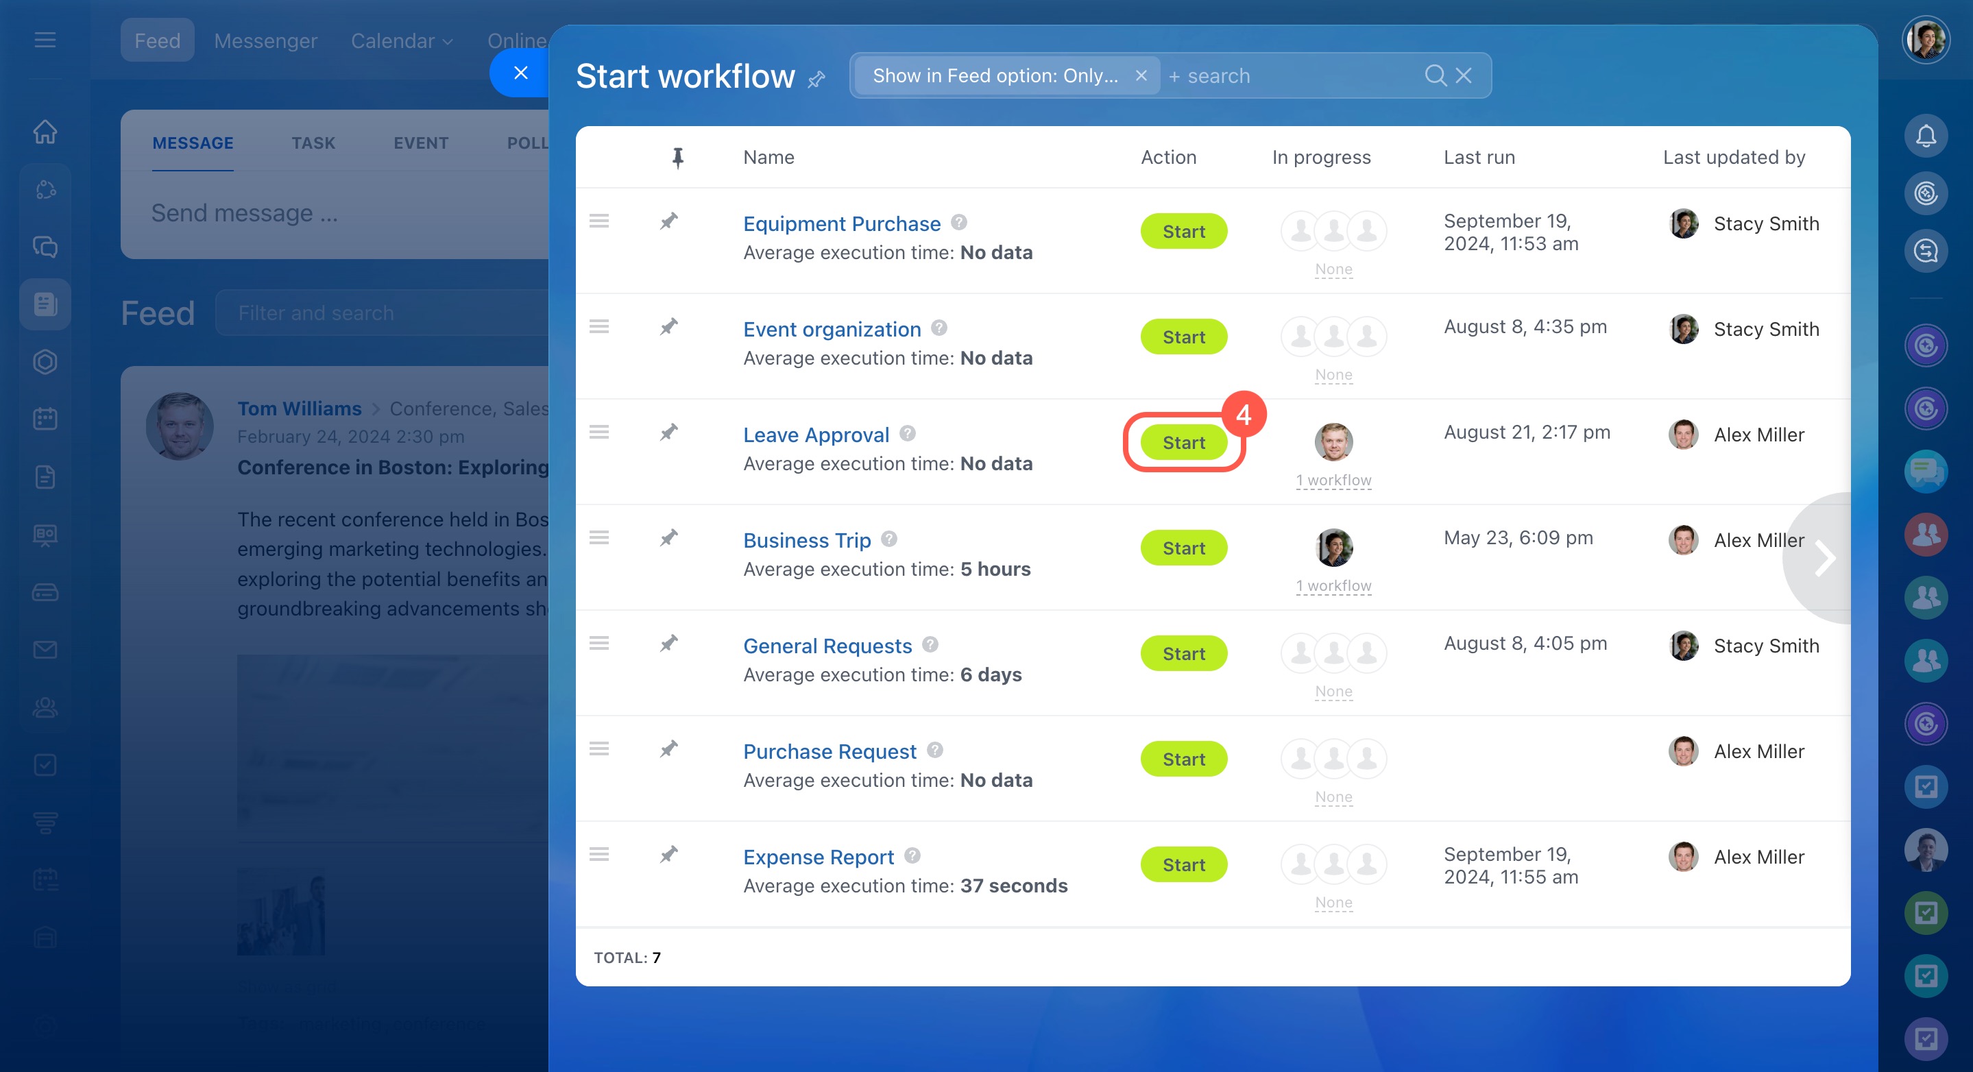Show help for Expense Report workflow

[912, 855]
